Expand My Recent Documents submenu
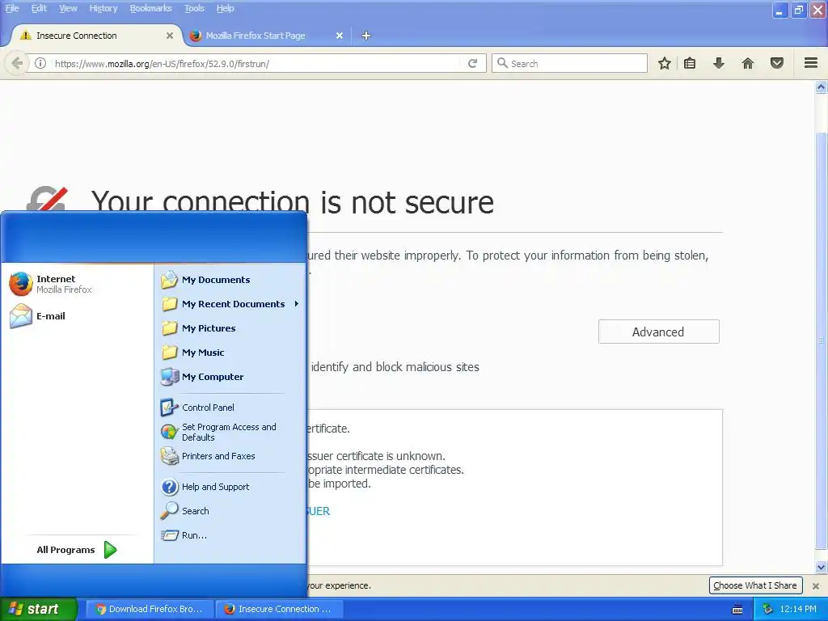The width and height of the screenshot is (828, 621). click(x=230, y=304)
